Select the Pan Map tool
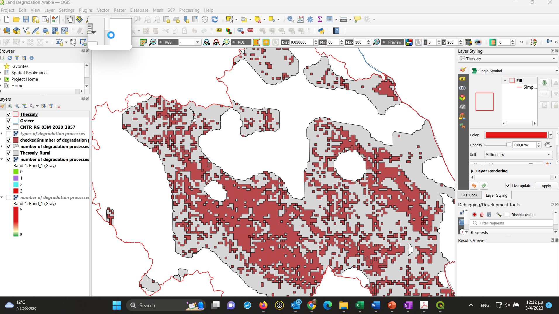The width and height of the screenshot is (559, 314). (x=70, y=19)
